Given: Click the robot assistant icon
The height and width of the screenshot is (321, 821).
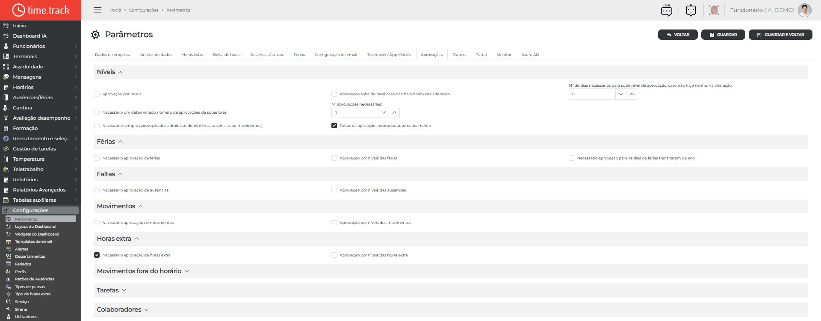Looking at the screenshot, I should [691, 10].
